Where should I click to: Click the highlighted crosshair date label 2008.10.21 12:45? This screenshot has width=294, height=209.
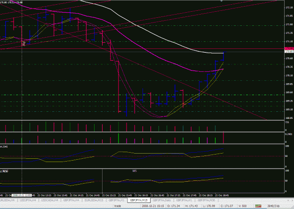[22, 195]
